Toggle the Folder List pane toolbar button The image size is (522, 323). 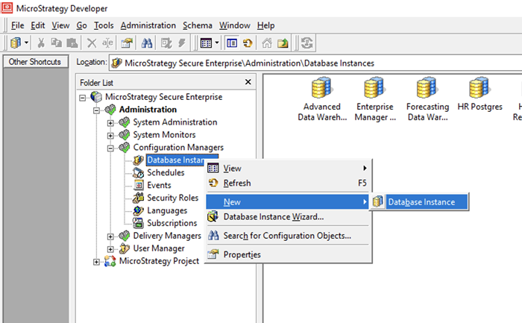[x=232, y=43]
